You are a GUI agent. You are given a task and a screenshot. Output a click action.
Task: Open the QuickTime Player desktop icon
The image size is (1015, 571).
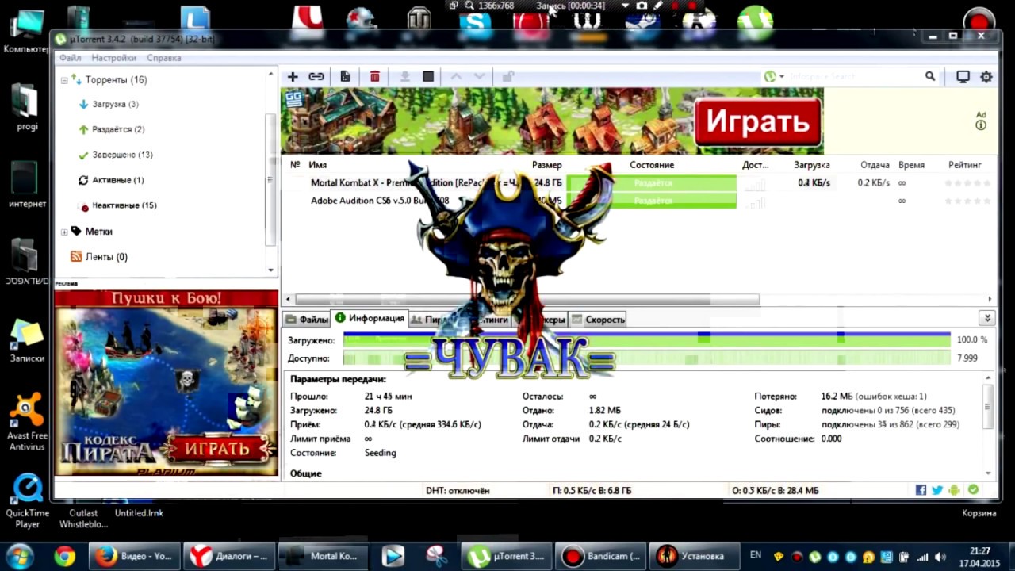pyautogui.click(x=28, y=501)
